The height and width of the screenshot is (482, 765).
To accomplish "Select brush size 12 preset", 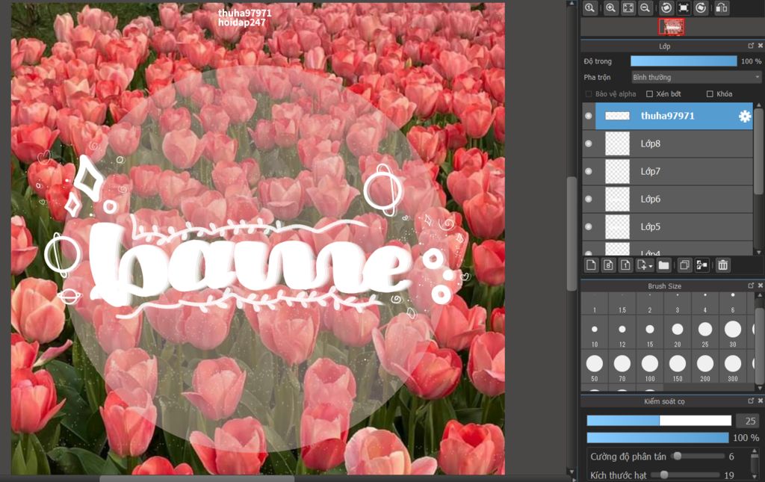I will 622,333.
